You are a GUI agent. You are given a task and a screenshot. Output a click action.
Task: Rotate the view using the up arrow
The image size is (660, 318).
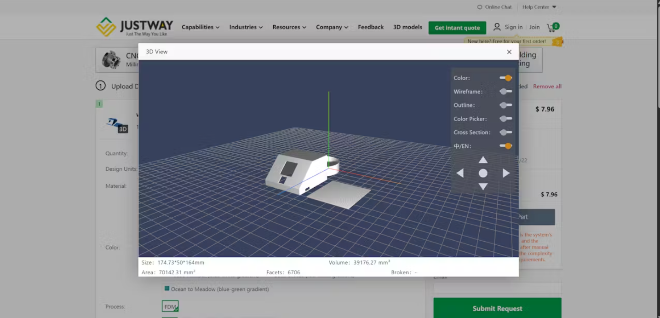483,160
